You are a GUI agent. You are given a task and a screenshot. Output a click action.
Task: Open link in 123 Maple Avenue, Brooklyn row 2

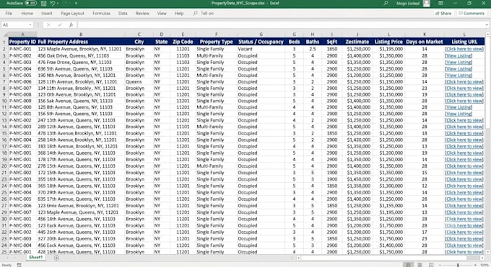[464, 49]
